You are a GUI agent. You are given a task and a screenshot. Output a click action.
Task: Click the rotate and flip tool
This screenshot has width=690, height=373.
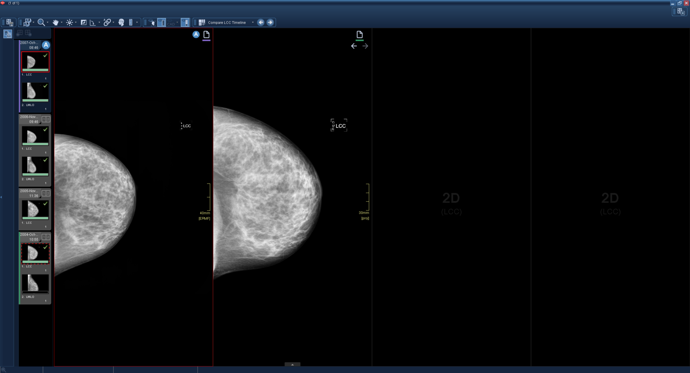coord(27,23)
